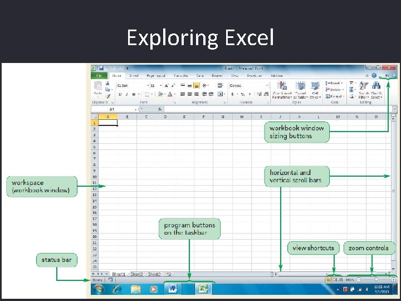Click the Top Align icon
The image size is (401, 301).
click(183, 85)
